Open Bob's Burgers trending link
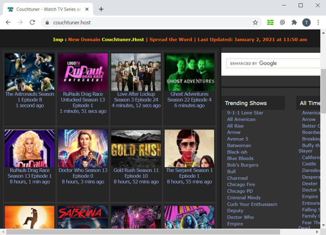 (x=243, y=165)
